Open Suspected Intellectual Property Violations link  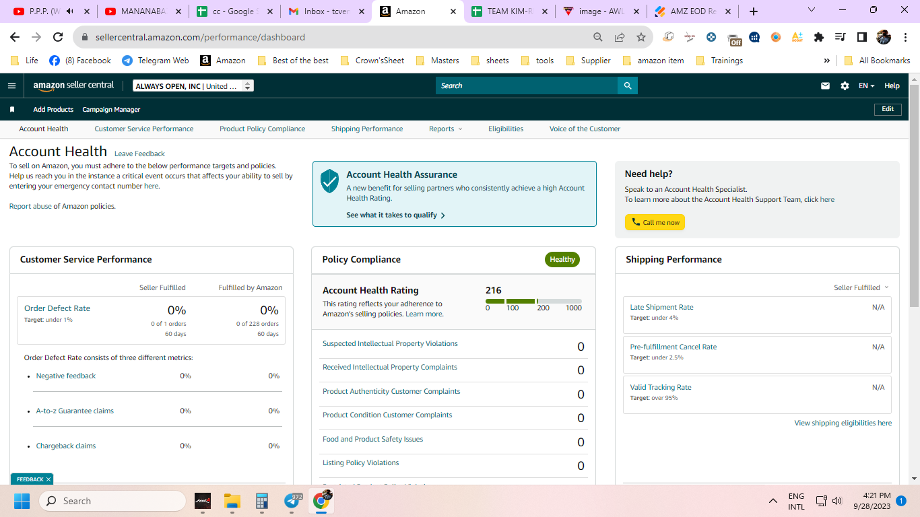pos(390,343)
